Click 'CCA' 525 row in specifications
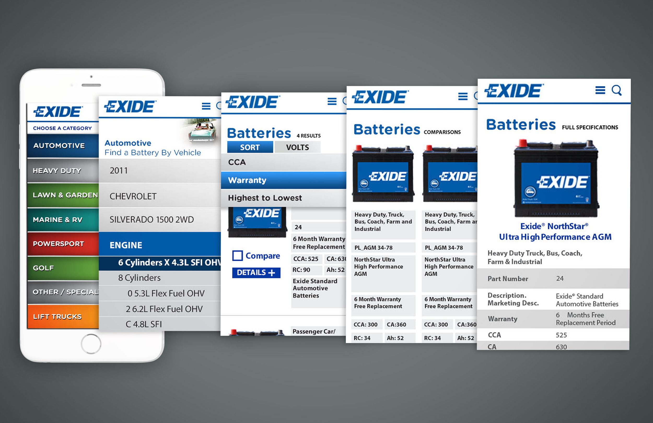The width and height of the screenshot is (653, 423). 553,335
